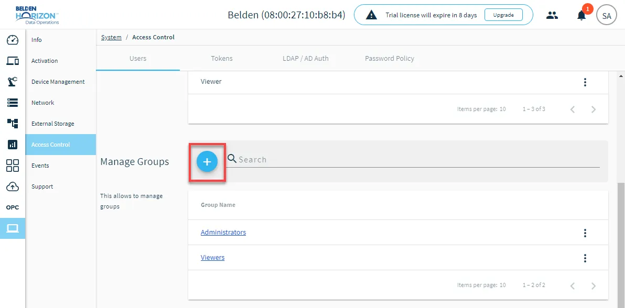Select Info in the System menu
The height and width of the screenshot is (308, 625).
[61, 40]
